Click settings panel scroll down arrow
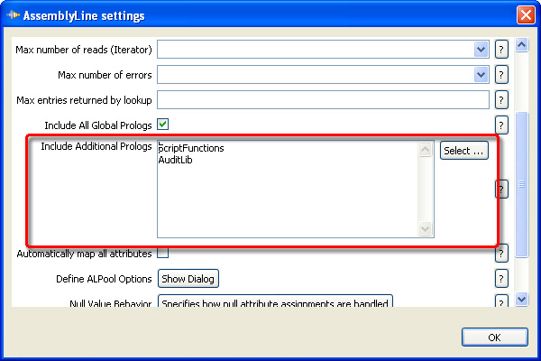This screenshot has width=541, height=361. tap(522, 299)
